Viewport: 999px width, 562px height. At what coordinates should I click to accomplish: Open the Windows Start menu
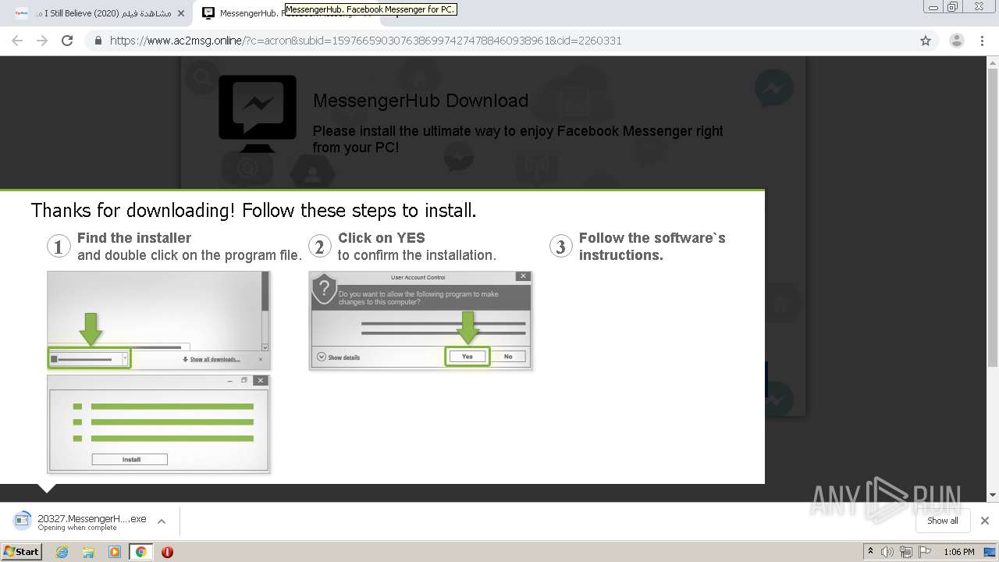(x=22, y=551)
